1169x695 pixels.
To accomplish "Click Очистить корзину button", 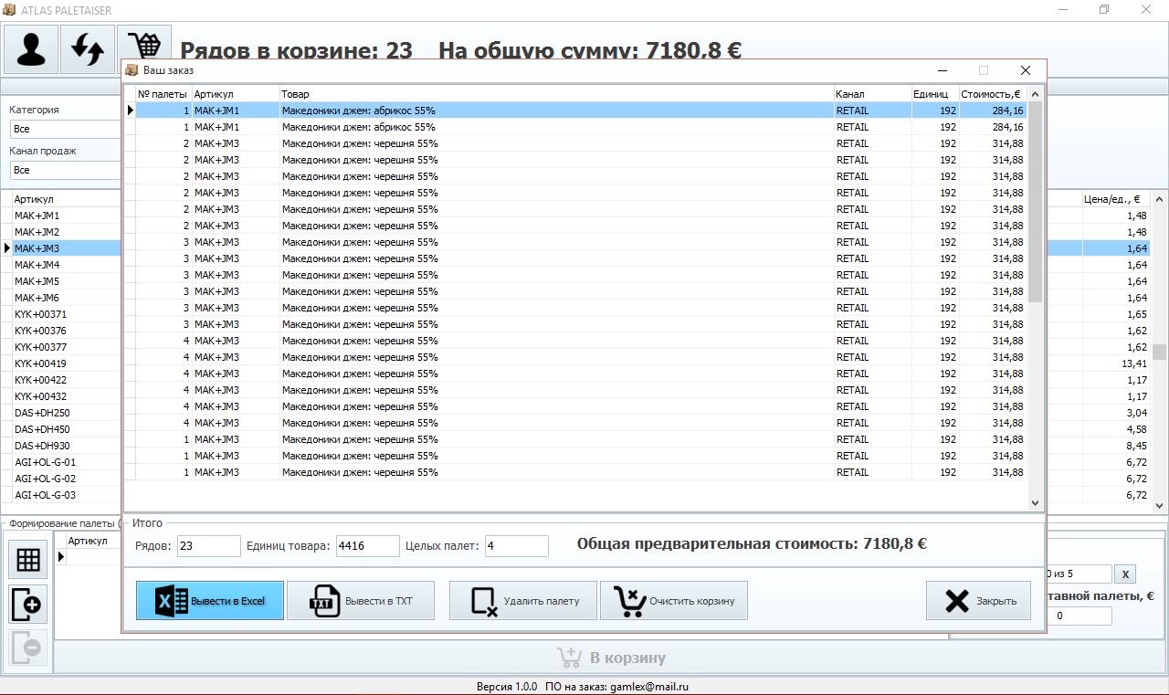I will click(674, 601).
